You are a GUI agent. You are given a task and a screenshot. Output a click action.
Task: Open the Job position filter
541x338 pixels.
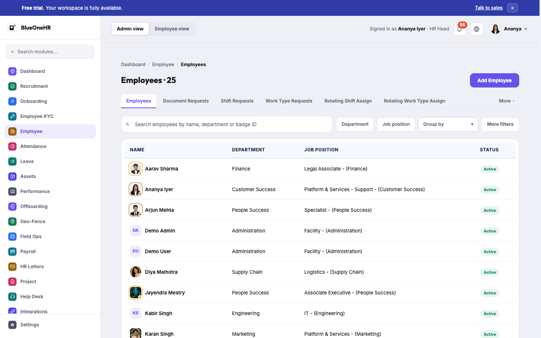coord(396,124)
